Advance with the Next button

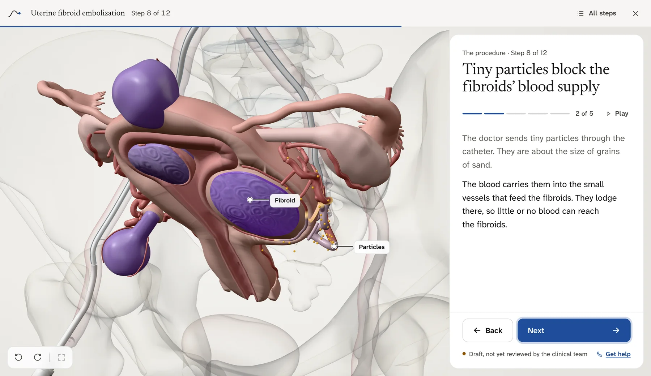point(574,330)
